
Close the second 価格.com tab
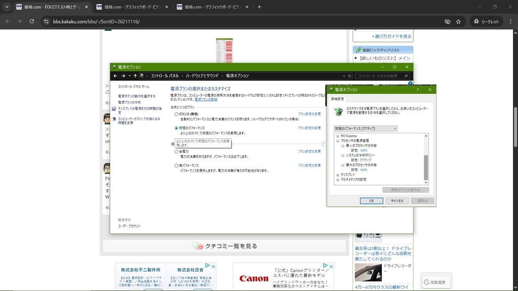pyautogui.click(x=166, y=7)
